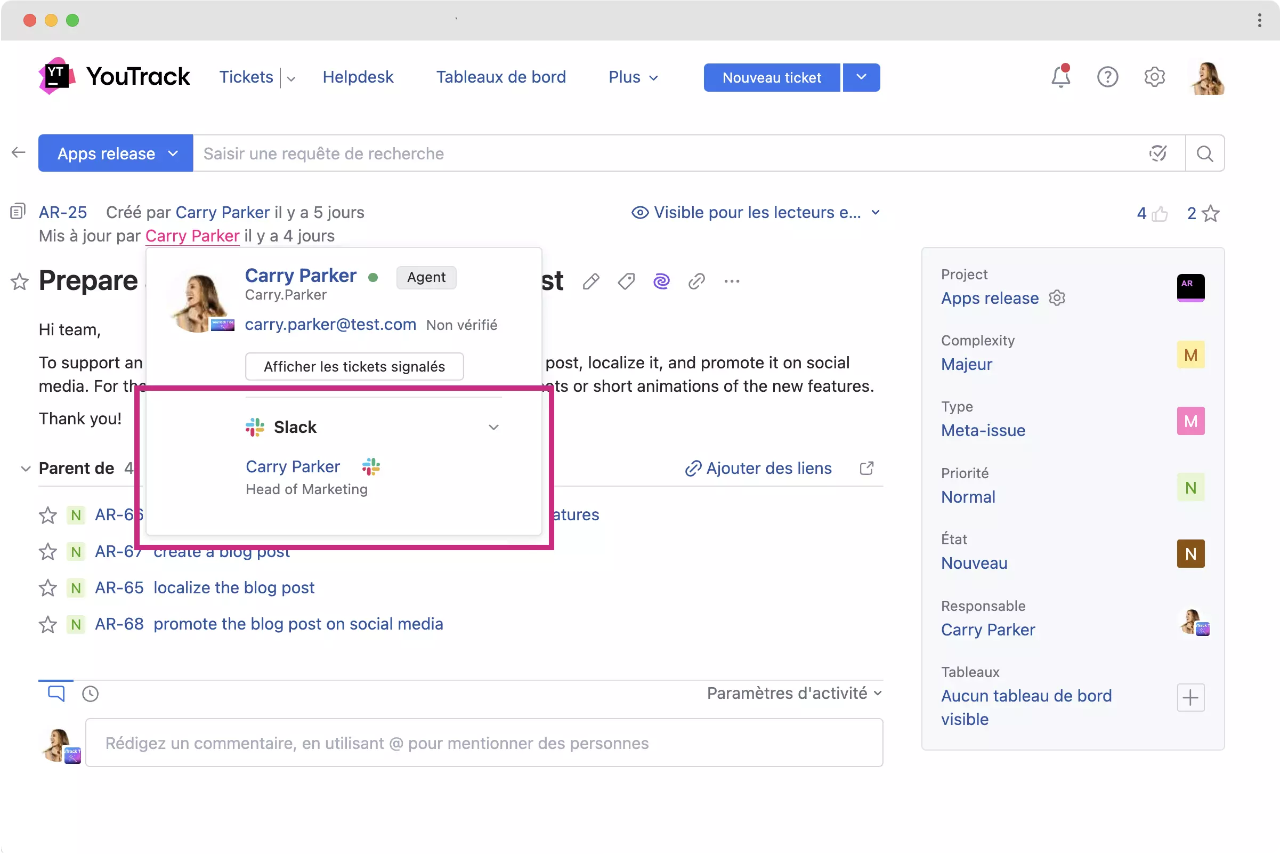Click Afficher les tickets signalés button
Viewport: 1280px width, 854px height.
354,367
